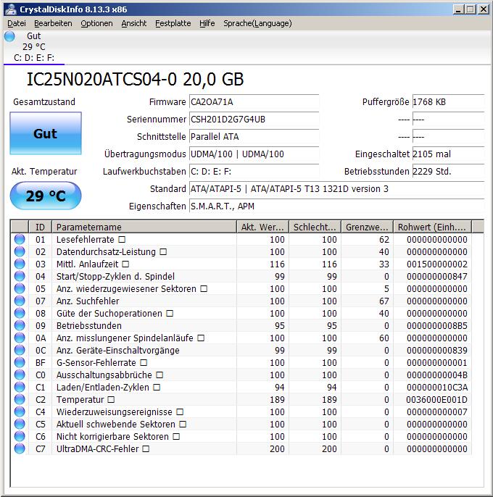Viewport: 493px width, 497px height.
Task: Open the Datei menu
Action: coord(17,23)
